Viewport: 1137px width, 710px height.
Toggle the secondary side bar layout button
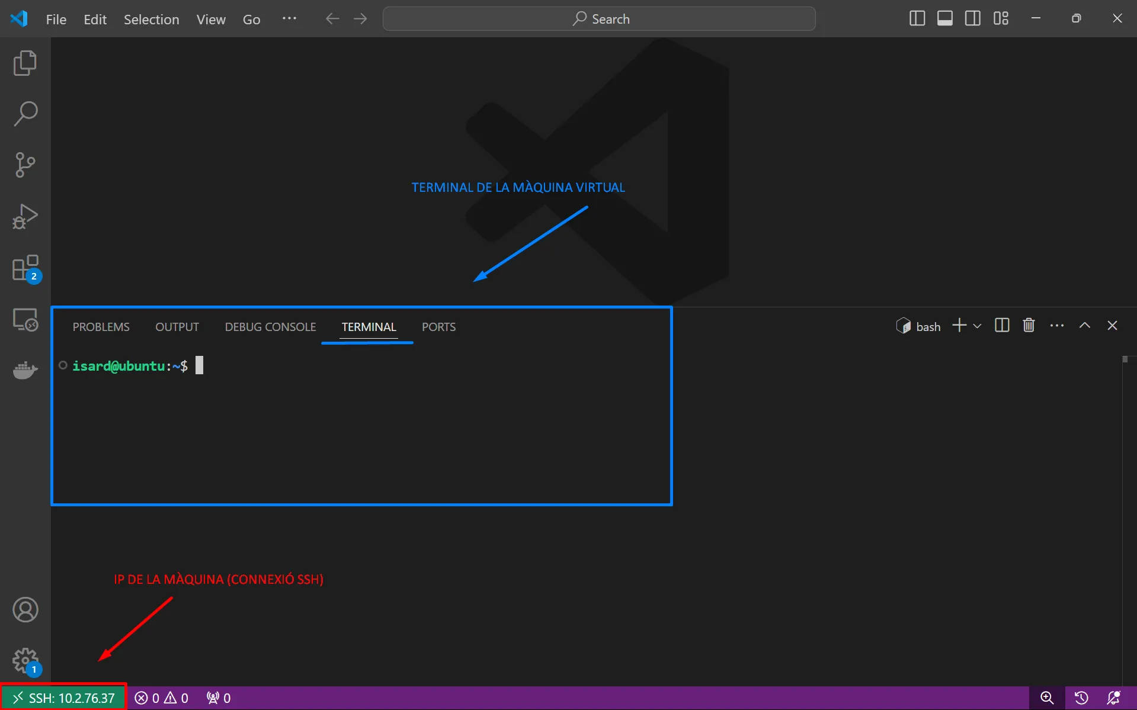[x=972, y=18]
